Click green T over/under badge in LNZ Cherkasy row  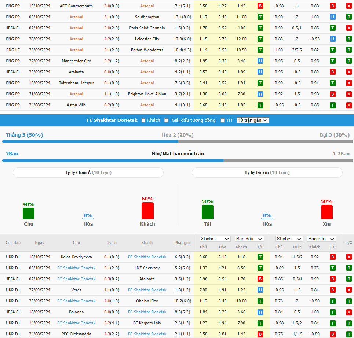[349, 268]
